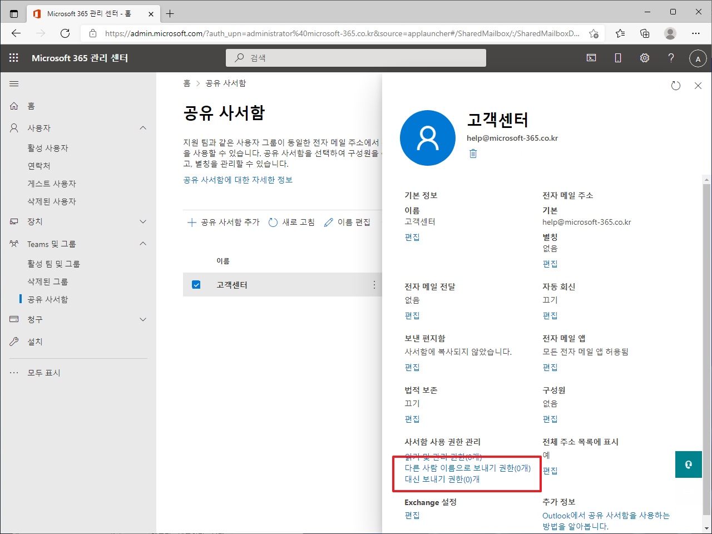The image size is (712, 534).
Task: Open a new browser tab
Action: click(x=170, y=13)
